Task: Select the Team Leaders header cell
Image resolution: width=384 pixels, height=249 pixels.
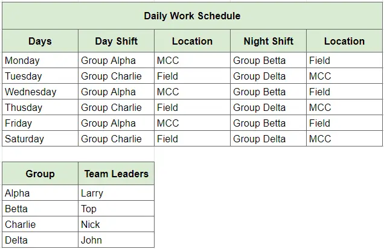Action: pos(116,174)
